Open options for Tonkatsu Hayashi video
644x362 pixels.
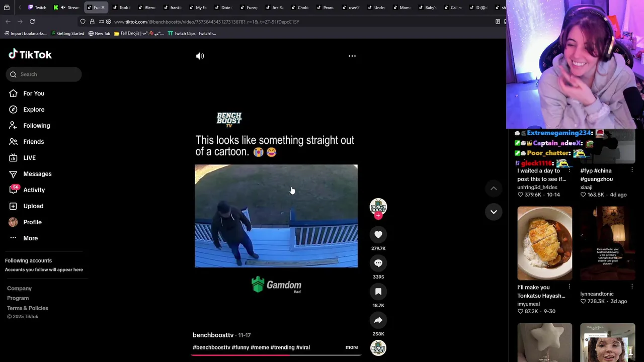[x=569, y=287]
